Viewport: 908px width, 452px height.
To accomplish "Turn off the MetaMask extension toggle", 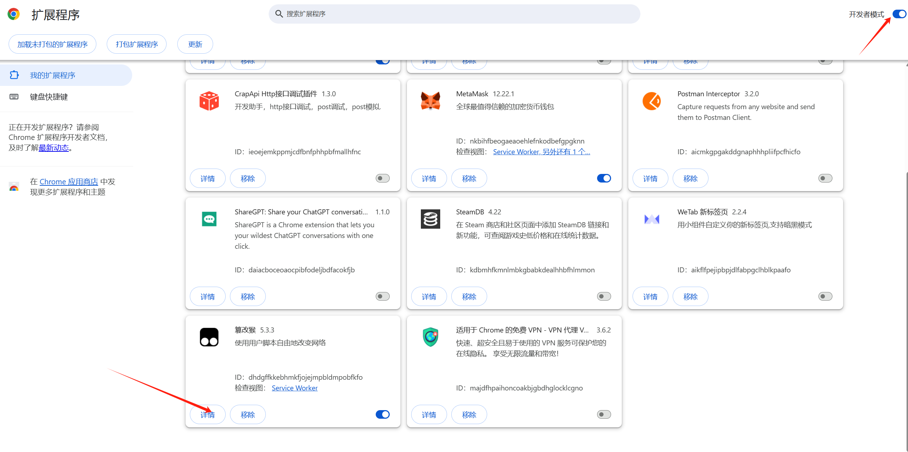I will point(604,178).
